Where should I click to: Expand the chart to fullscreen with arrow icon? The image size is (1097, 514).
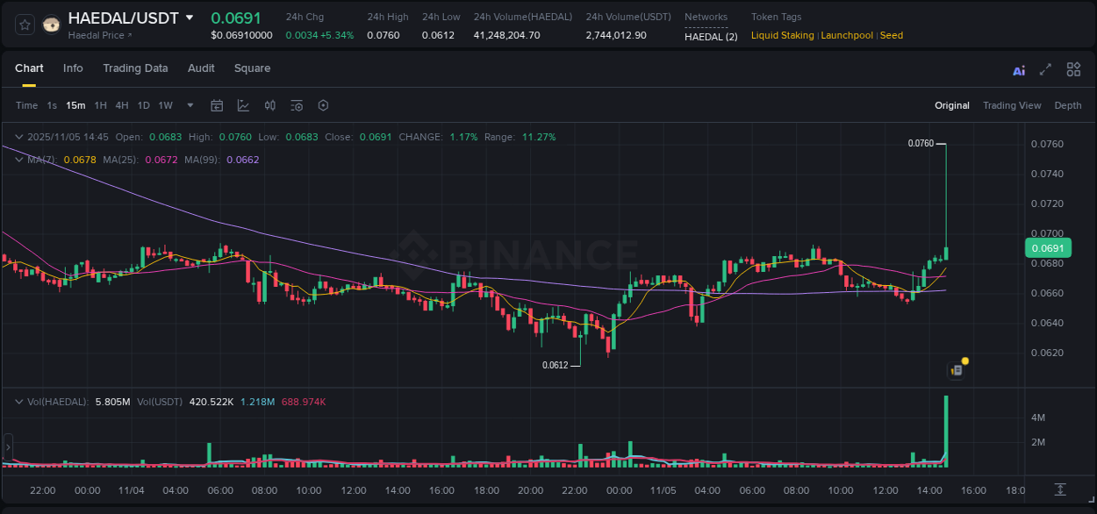[x=1046, y=69]
